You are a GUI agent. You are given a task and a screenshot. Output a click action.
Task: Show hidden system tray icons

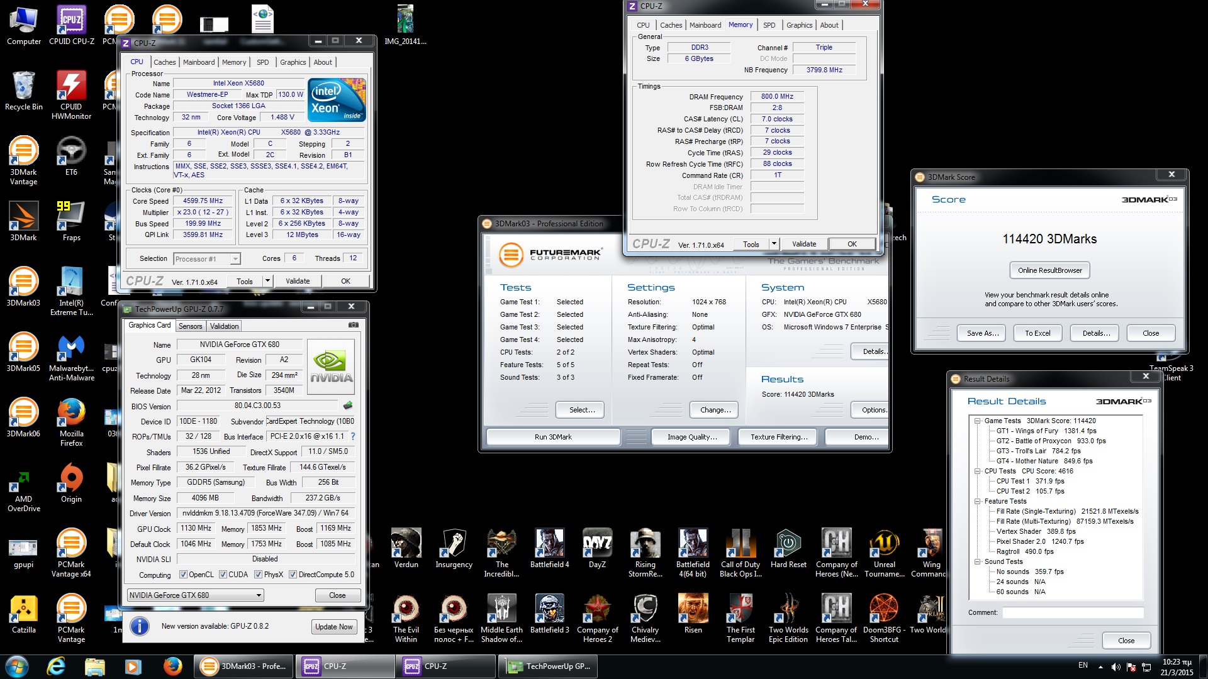click(x=1100, y=666)
